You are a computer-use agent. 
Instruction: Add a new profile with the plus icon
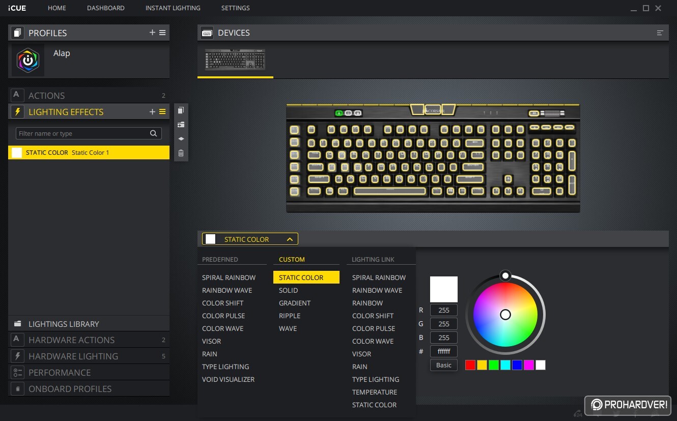pyautogui.click(x=152, y=33)
